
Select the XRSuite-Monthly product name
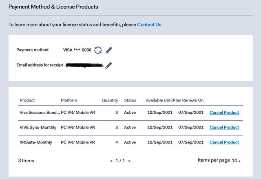pos(36,142)
